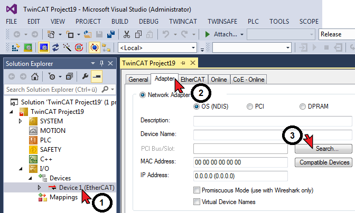Switch to the EtherCAT tab
Viewport: 355px width, 213px height.
193,80
